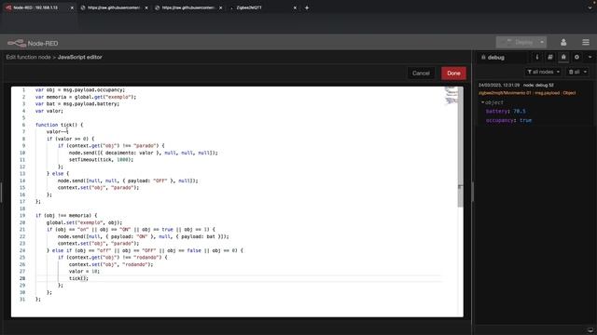Clear all debug messages with trash button
Viewport: 597px width, 335px height.
click(x=574, y=72)
